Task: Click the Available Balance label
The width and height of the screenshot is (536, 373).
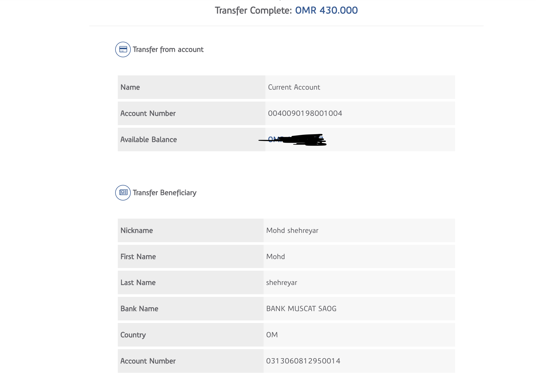Action: coord(149,140)
